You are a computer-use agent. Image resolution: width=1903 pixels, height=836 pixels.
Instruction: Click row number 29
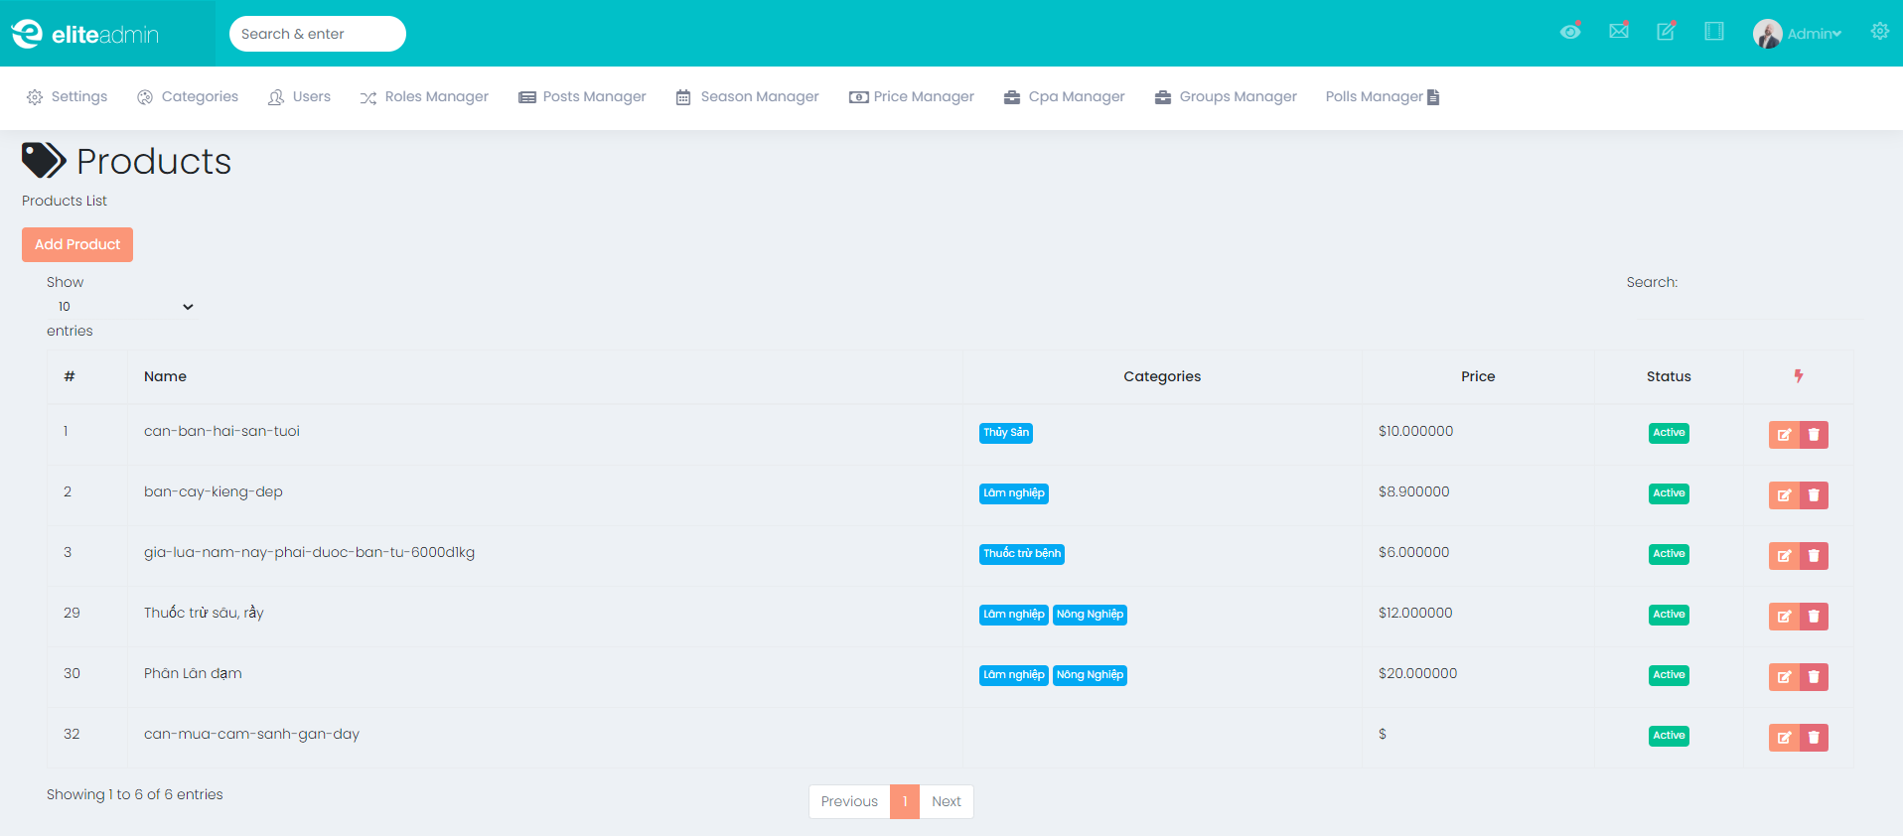[x=72, y=613]
